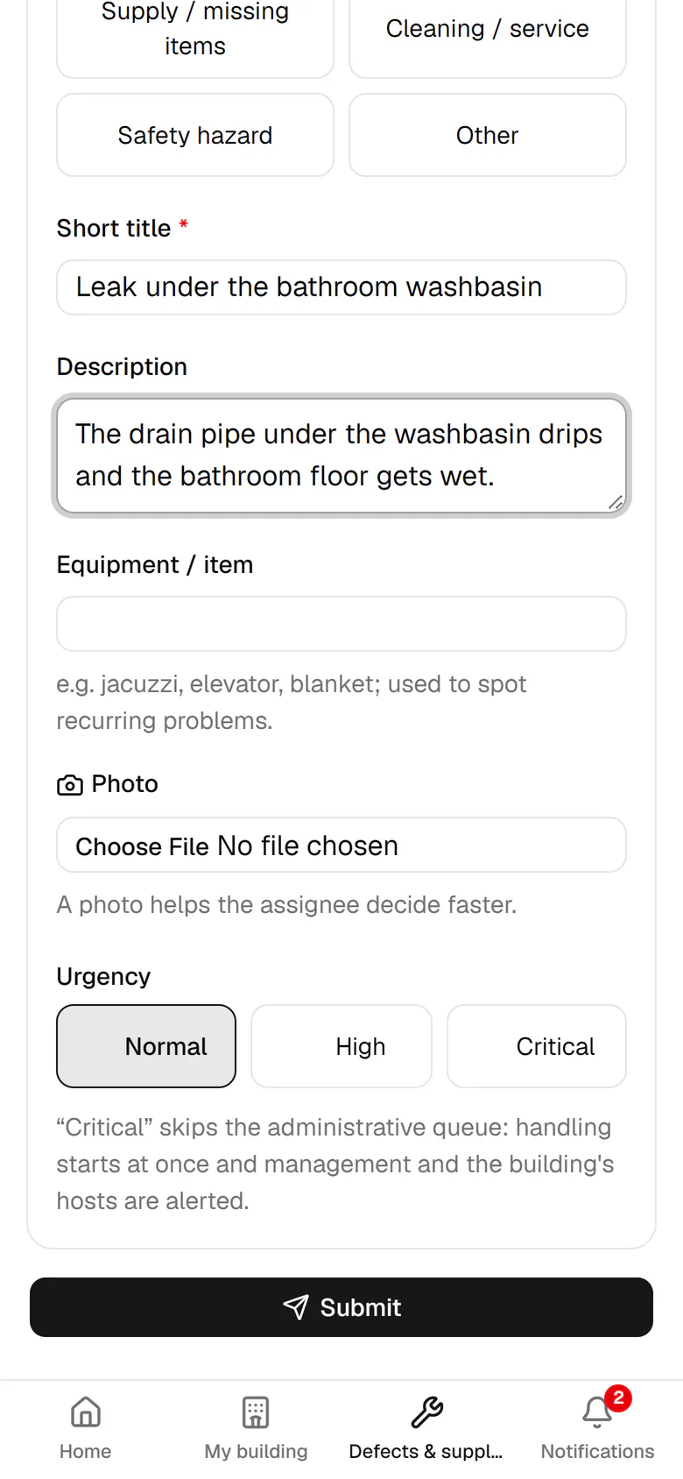Click the paper plane icon on Submit
The height and width of the screenshot is (1479, 683).
[x=296, y=1307]
